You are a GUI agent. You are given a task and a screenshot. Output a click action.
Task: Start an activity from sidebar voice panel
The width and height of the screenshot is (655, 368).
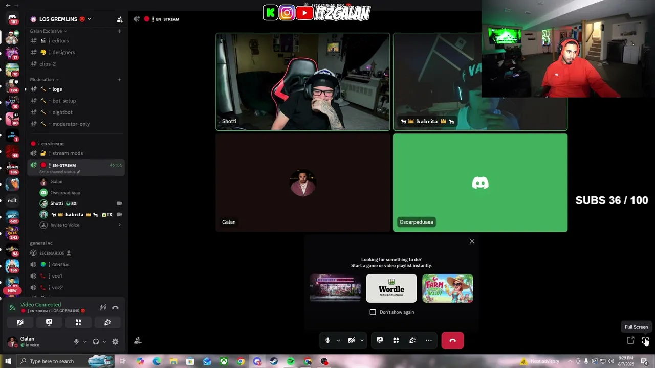pyautogui.click(x=78, y=323)
